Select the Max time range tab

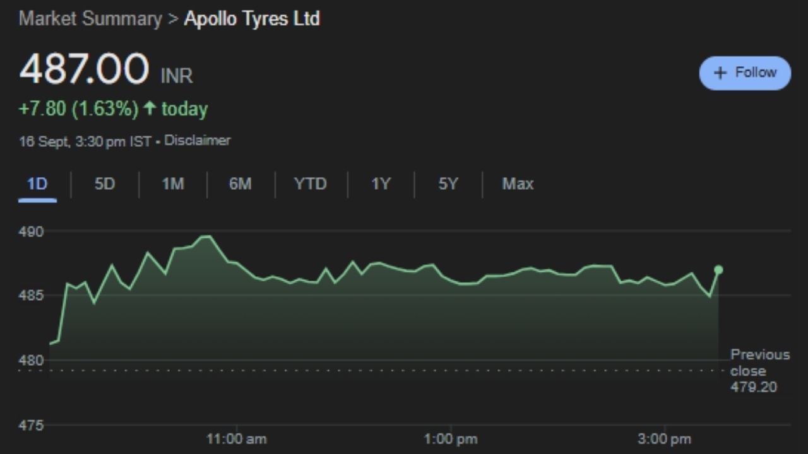click(x=518, y=184)
